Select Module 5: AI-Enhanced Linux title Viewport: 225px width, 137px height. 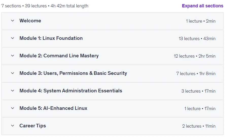point(53,108)
